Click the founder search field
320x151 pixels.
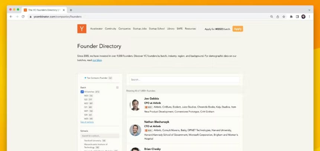[x=185, y=80]
